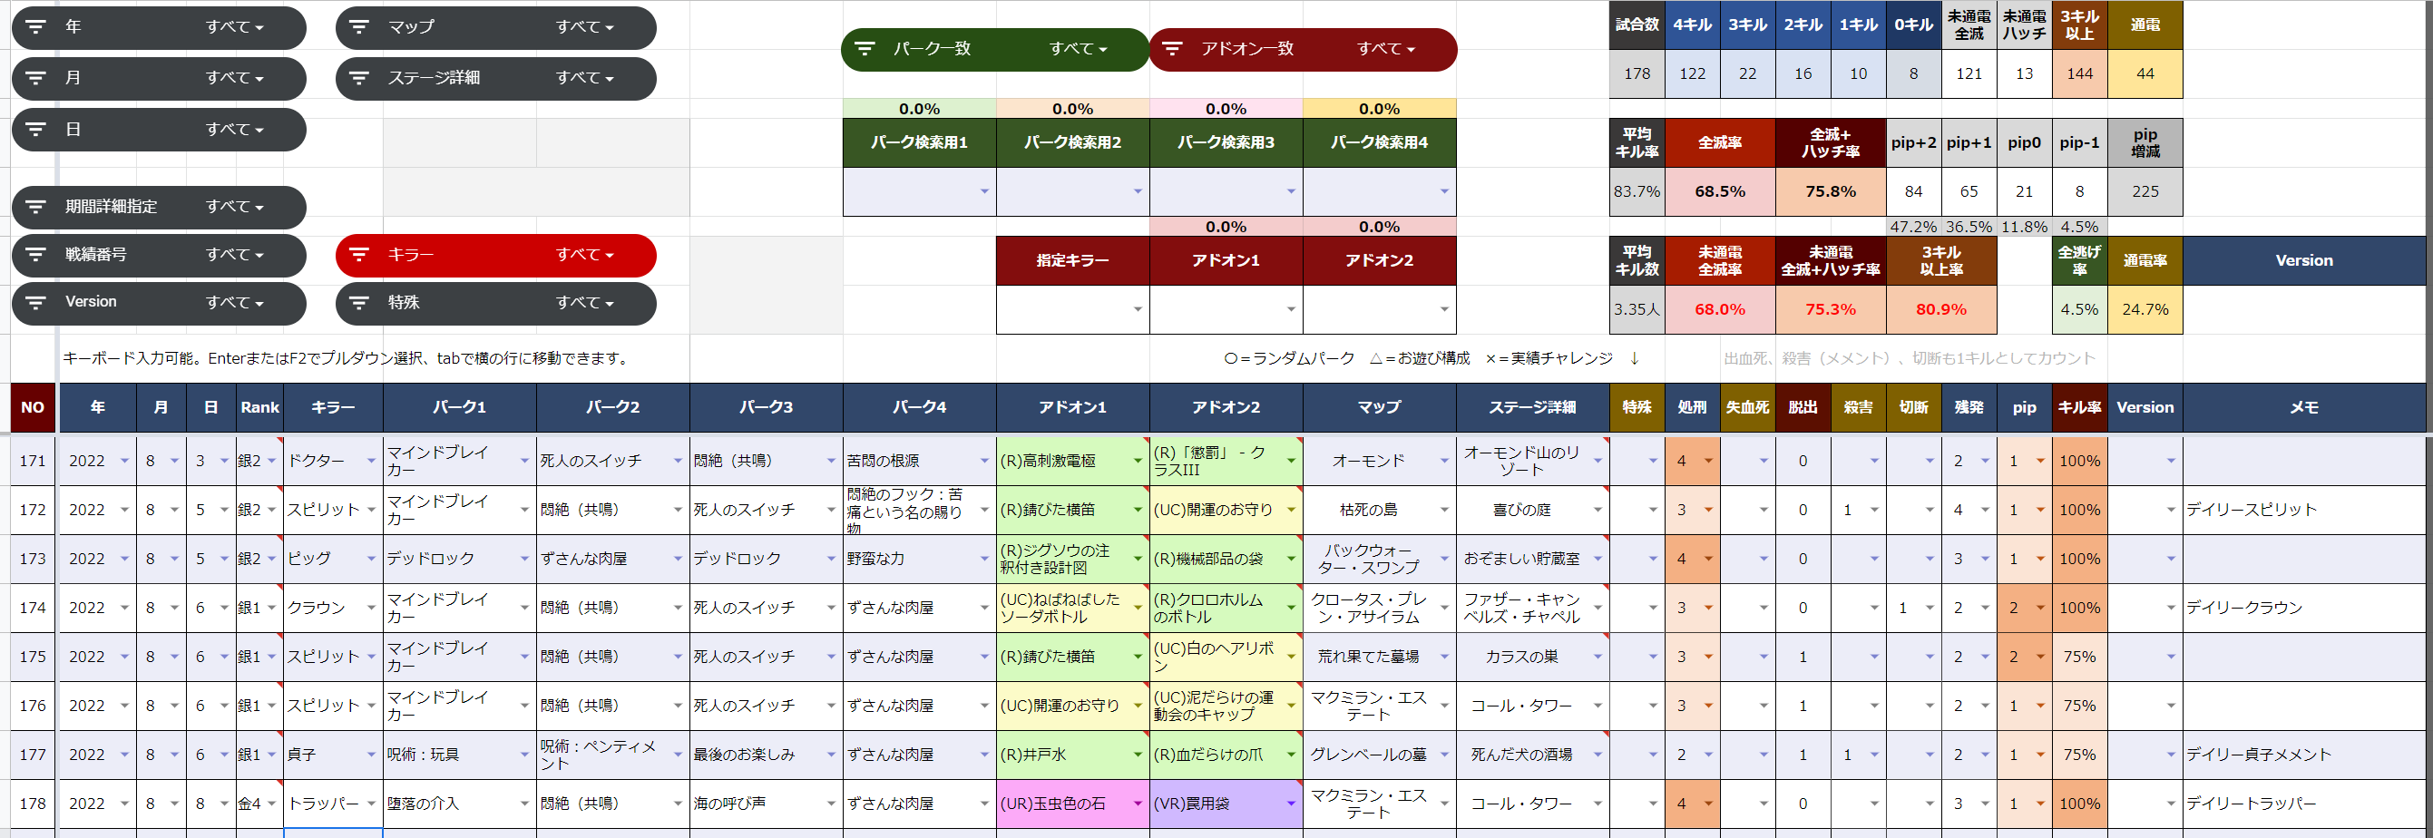
Task: Click the 4キル count 122
Action: click(1693, 73)
